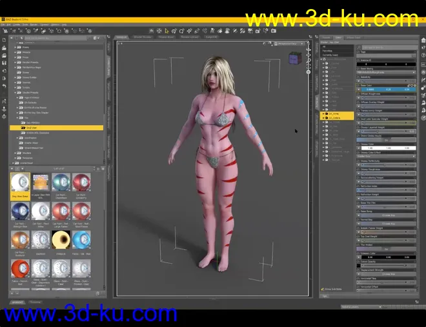Expand the 3A_Arms surface entry
The width and height of the screenshot is (426, 327).
tap(325, 114)
